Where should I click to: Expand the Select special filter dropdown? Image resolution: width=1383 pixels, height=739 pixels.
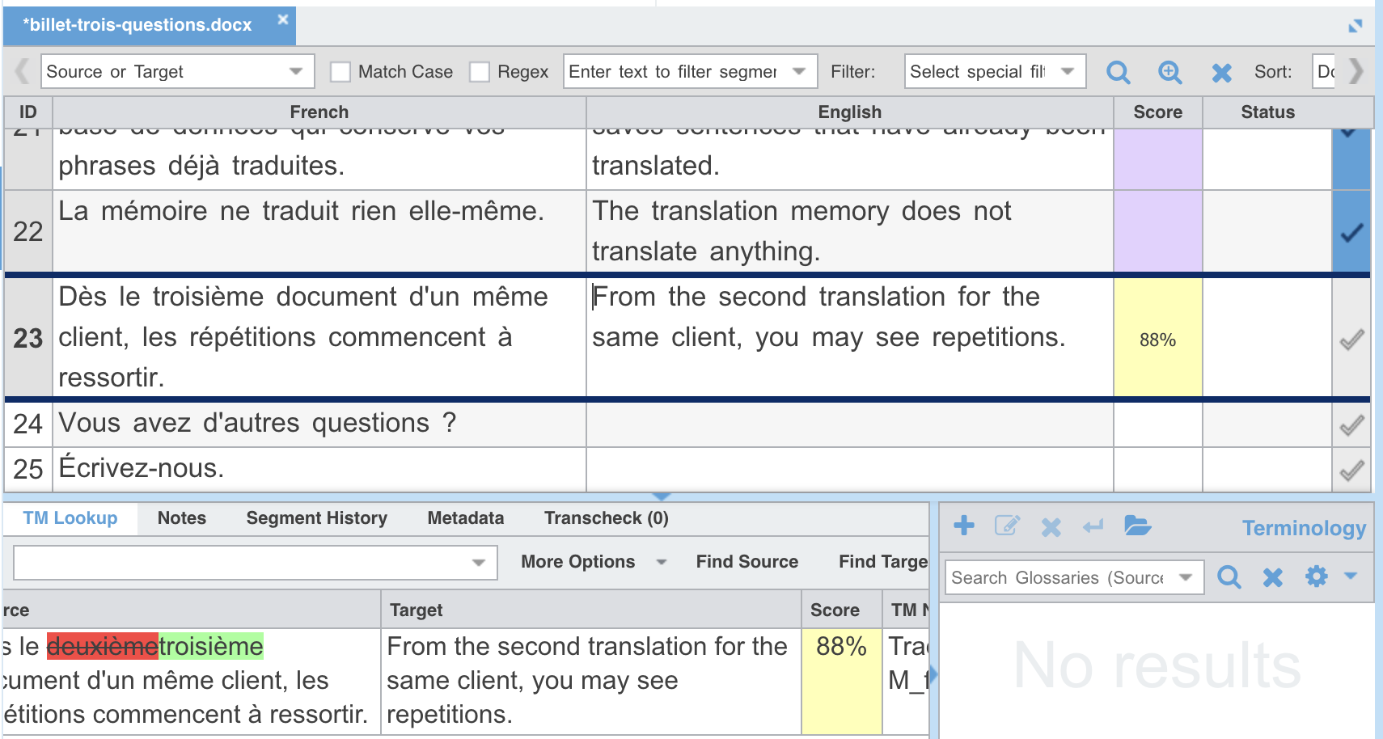[995, 71]
